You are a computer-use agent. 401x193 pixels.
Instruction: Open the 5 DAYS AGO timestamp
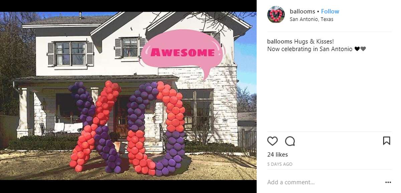(280, 164)
